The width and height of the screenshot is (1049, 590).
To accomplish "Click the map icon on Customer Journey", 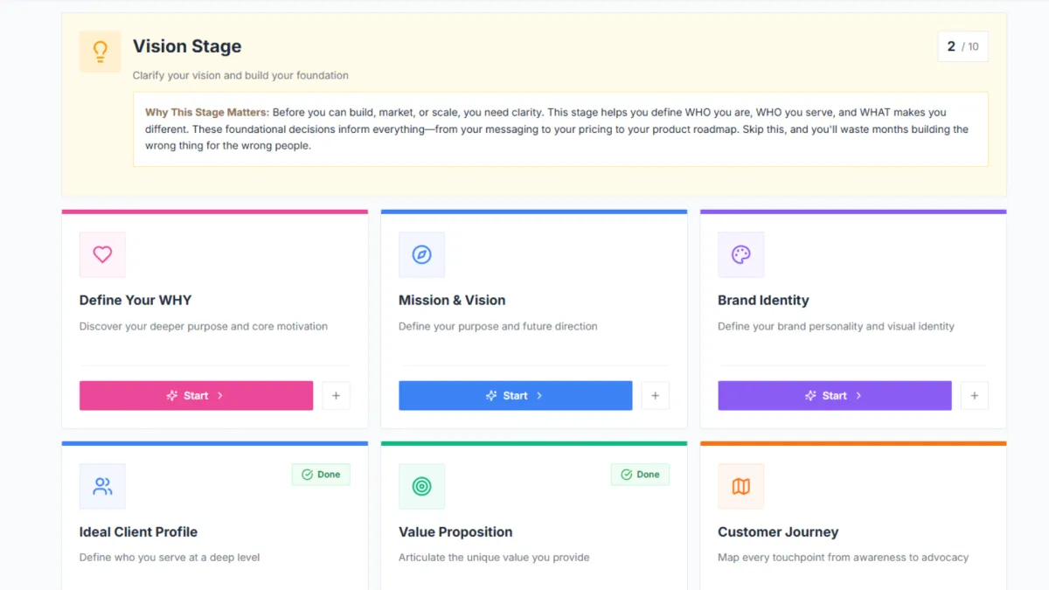I will pyautogui.click(x=740, y=486).
